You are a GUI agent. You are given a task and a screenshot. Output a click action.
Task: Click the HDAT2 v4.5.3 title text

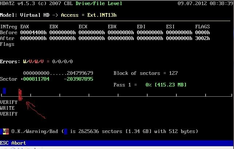pos(17,3)
